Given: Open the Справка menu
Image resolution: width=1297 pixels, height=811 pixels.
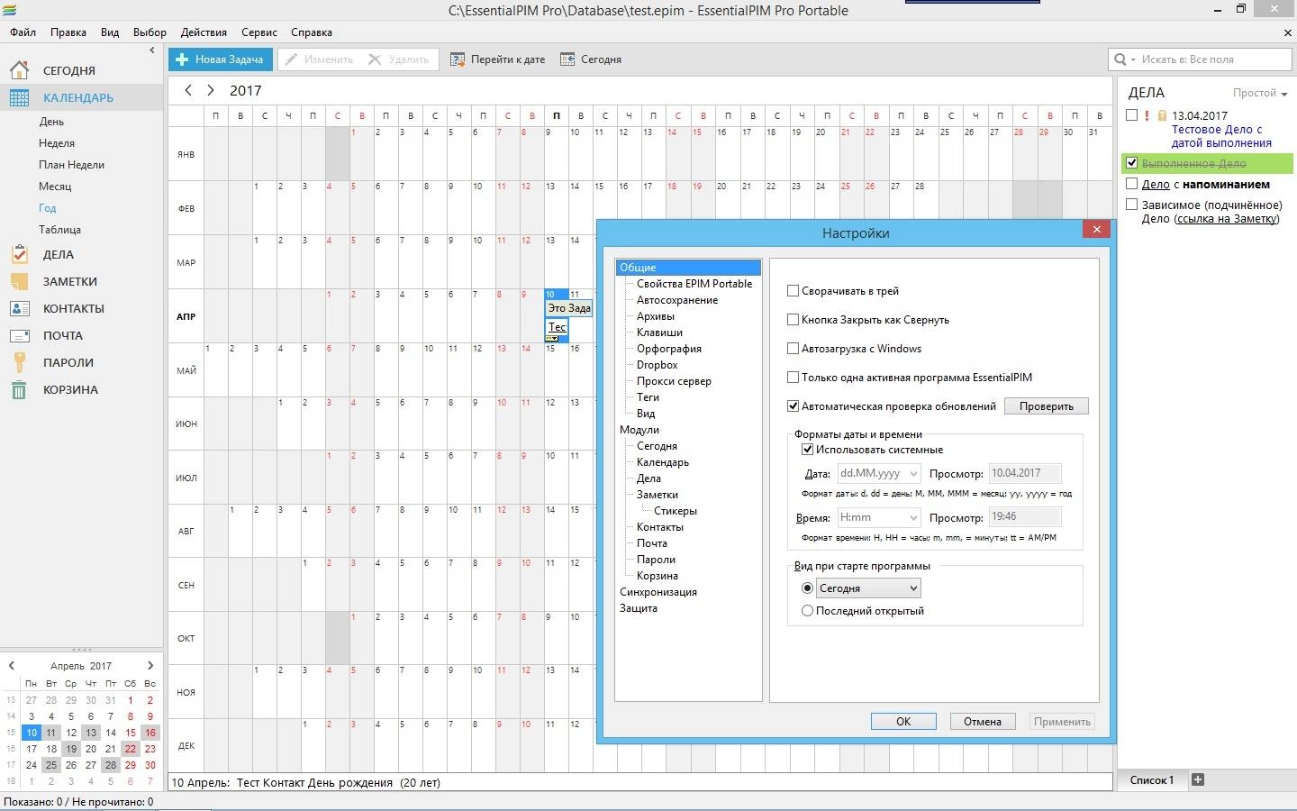Looking at the screenshot, I should (312, 32).
